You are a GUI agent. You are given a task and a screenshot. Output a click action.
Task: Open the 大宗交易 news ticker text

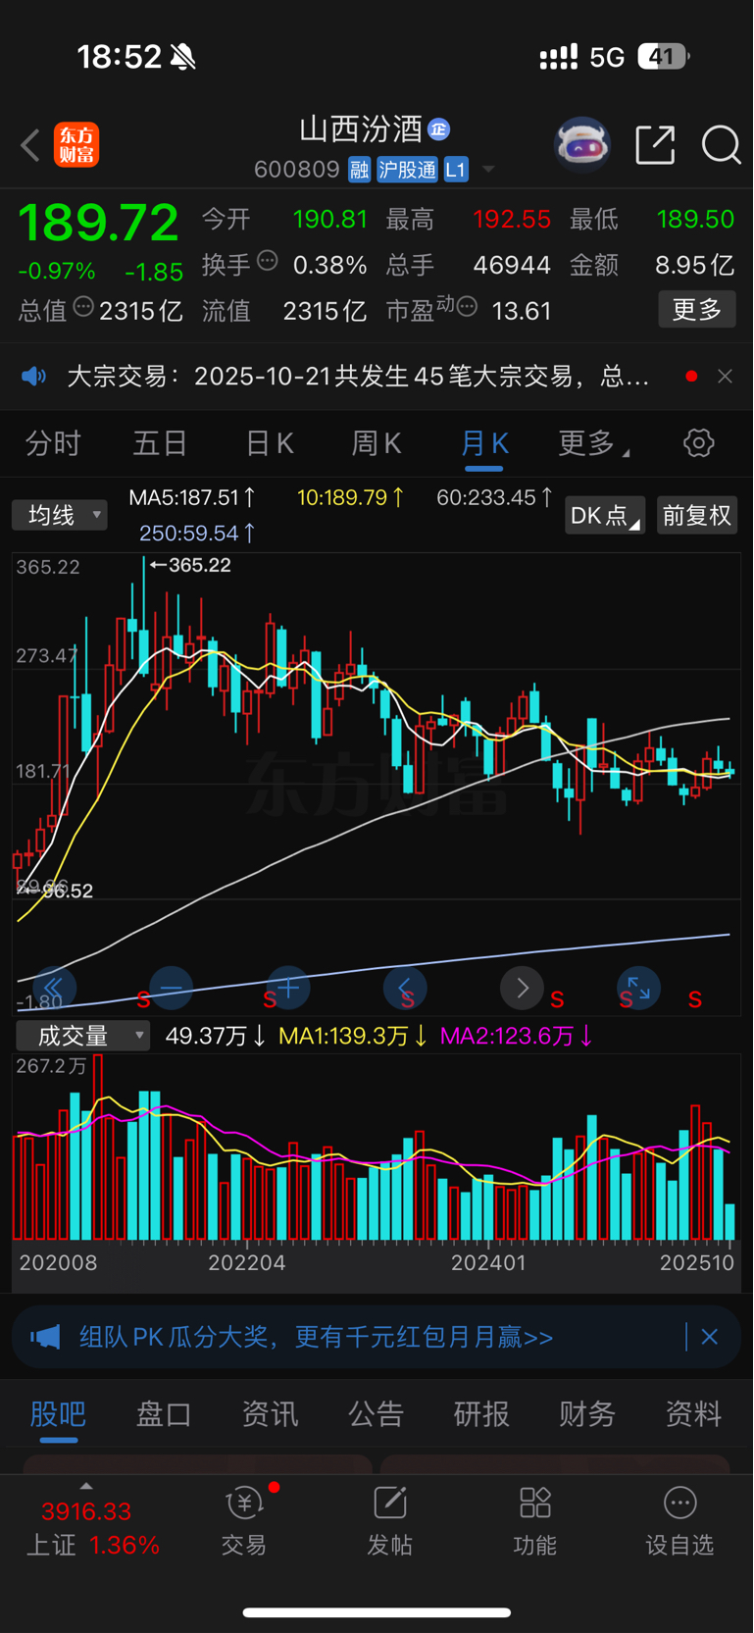[358, 376]
